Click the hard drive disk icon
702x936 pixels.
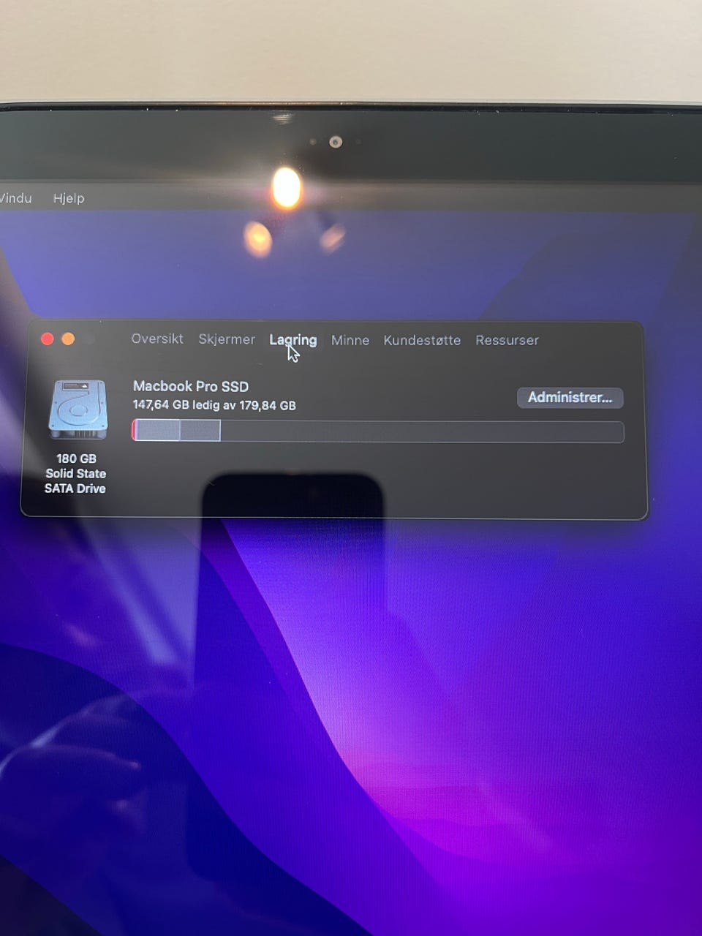coord(78,409)
